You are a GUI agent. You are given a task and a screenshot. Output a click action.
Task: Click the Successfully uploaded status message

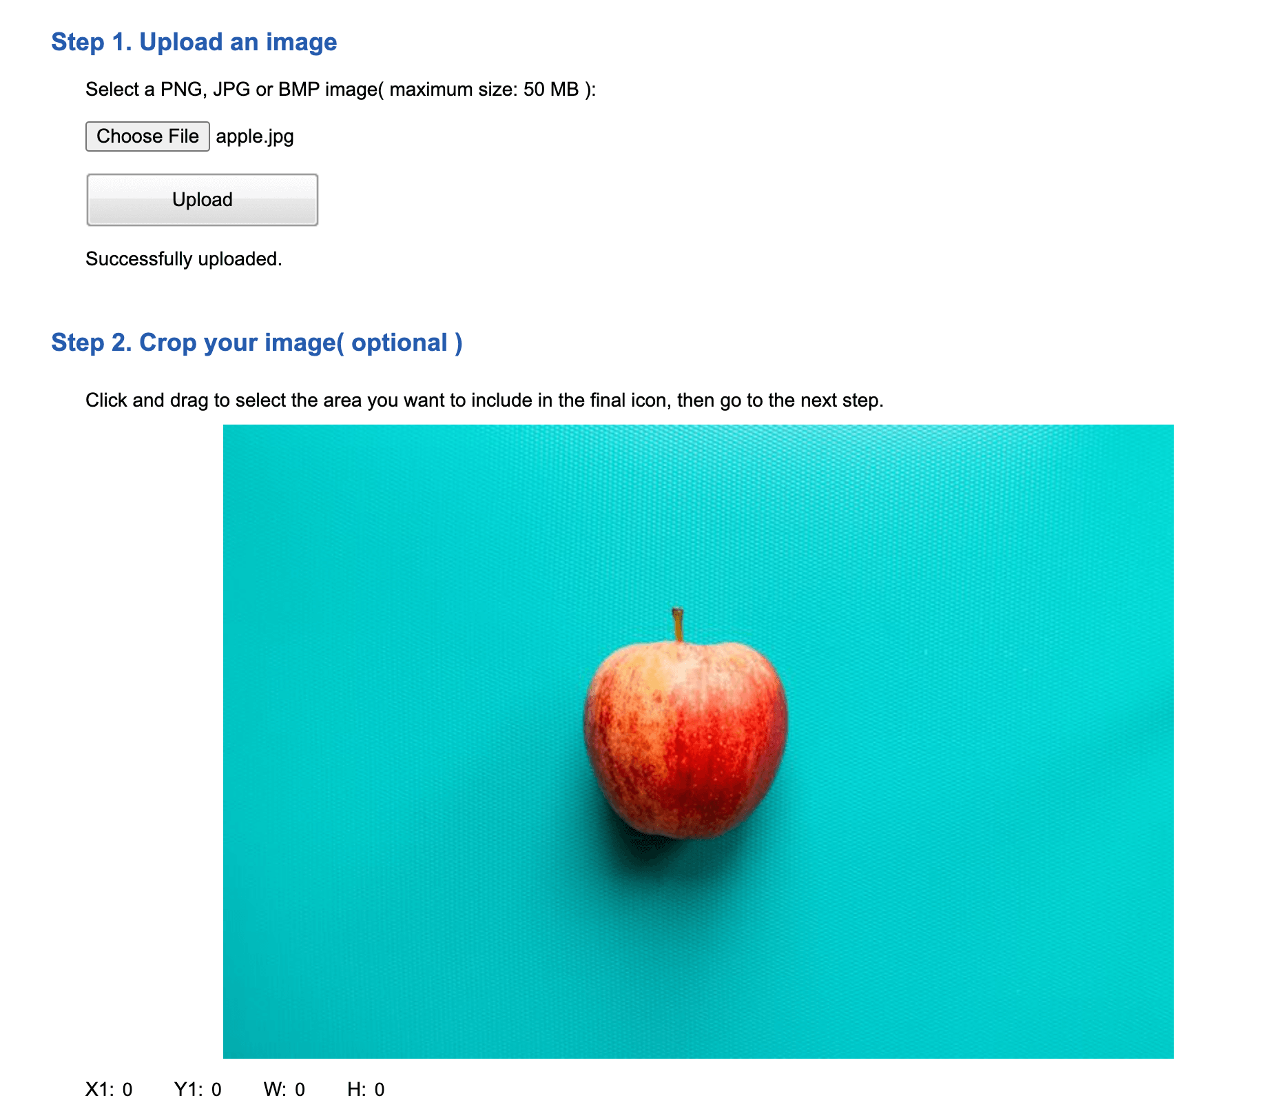[184, 259]
